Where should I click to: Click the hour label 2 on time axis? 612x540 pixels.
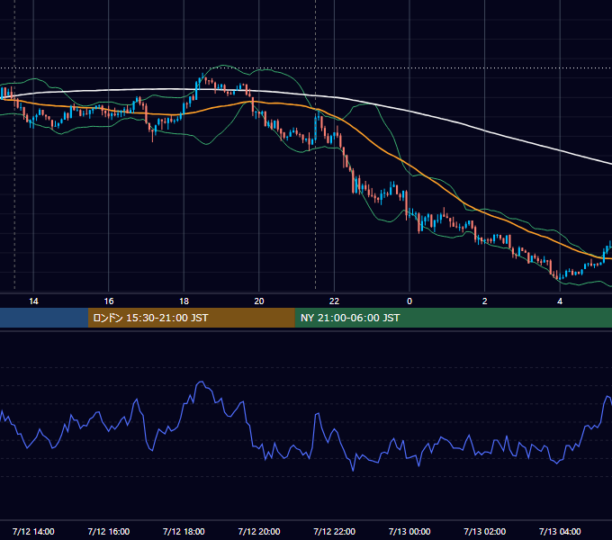click(485, 301)
